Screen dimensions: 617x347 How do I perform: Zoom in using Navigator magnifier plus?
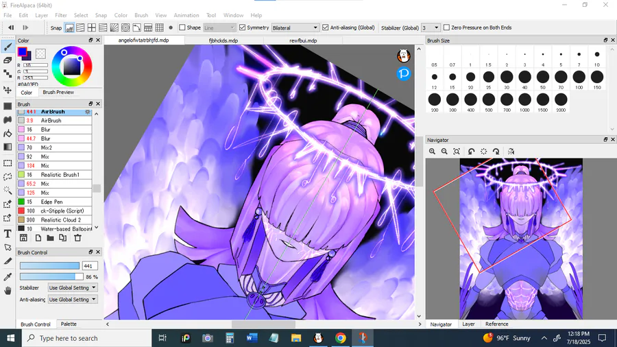coord(432,152)
